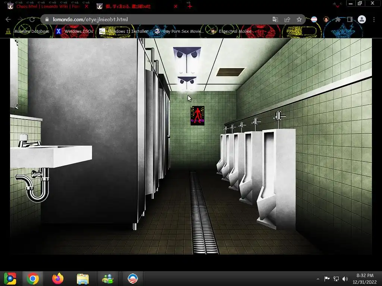
Task: Open a new tab with plus button
Action: tap(190, 6)
